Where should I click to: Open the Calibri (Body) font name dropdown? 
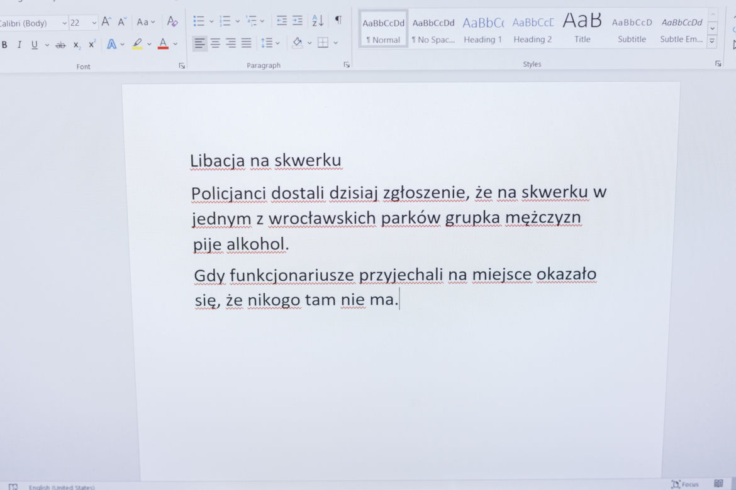[x=64, y=23]
